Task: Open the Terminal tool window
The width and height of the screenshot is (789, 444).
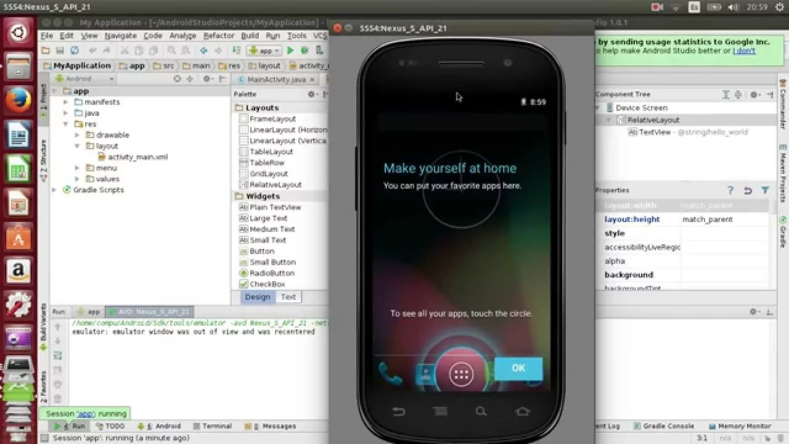Action: click(212, 426)
